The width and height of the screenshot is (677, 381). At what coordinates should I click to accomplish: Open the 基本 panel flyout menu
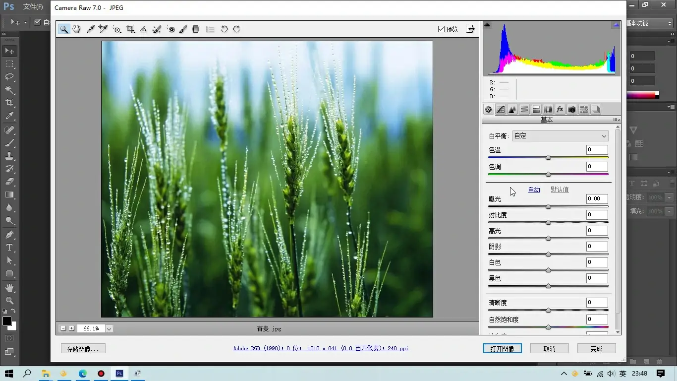(x=616, y=120)
